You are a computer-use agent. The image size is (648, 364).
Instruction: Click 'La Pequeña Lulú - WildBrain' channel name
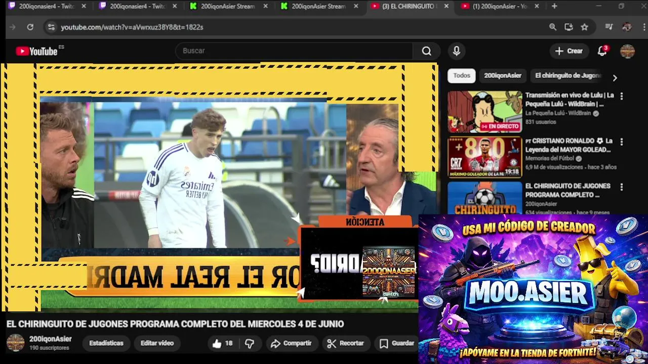pyautogui.click(x=558, y=114)
